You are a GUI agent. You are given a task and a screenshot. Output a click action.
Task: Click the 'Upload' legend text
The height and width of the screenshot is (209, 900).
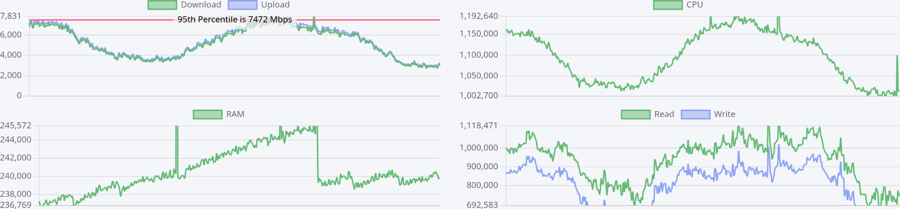[x=275, y=5]
